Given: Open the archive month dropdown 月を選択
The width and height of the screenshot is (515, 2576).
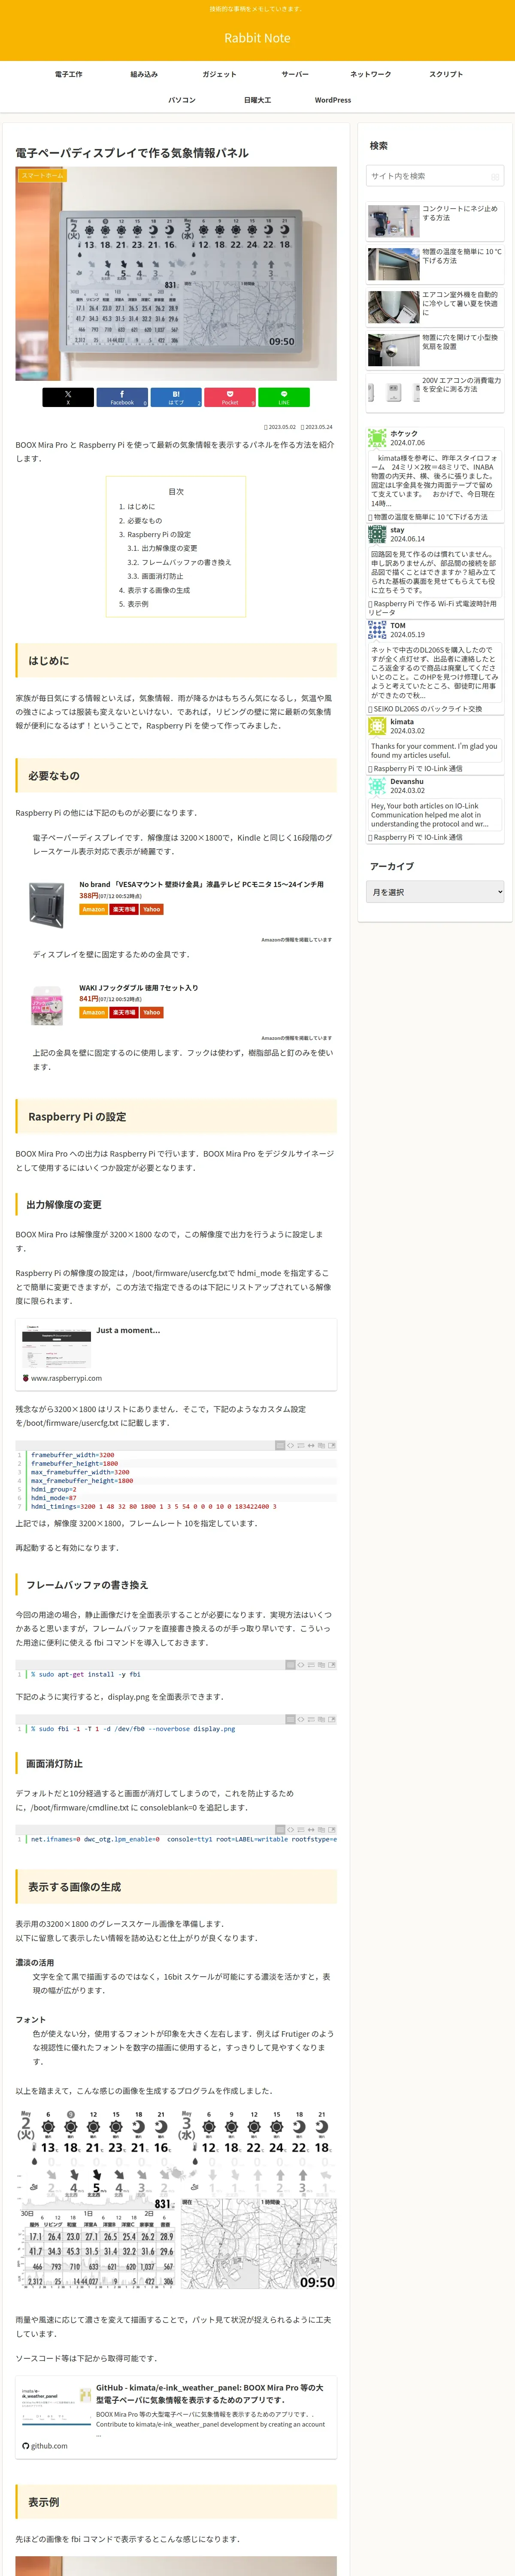Looking at the screenshot, I should (x=435, y=892).
